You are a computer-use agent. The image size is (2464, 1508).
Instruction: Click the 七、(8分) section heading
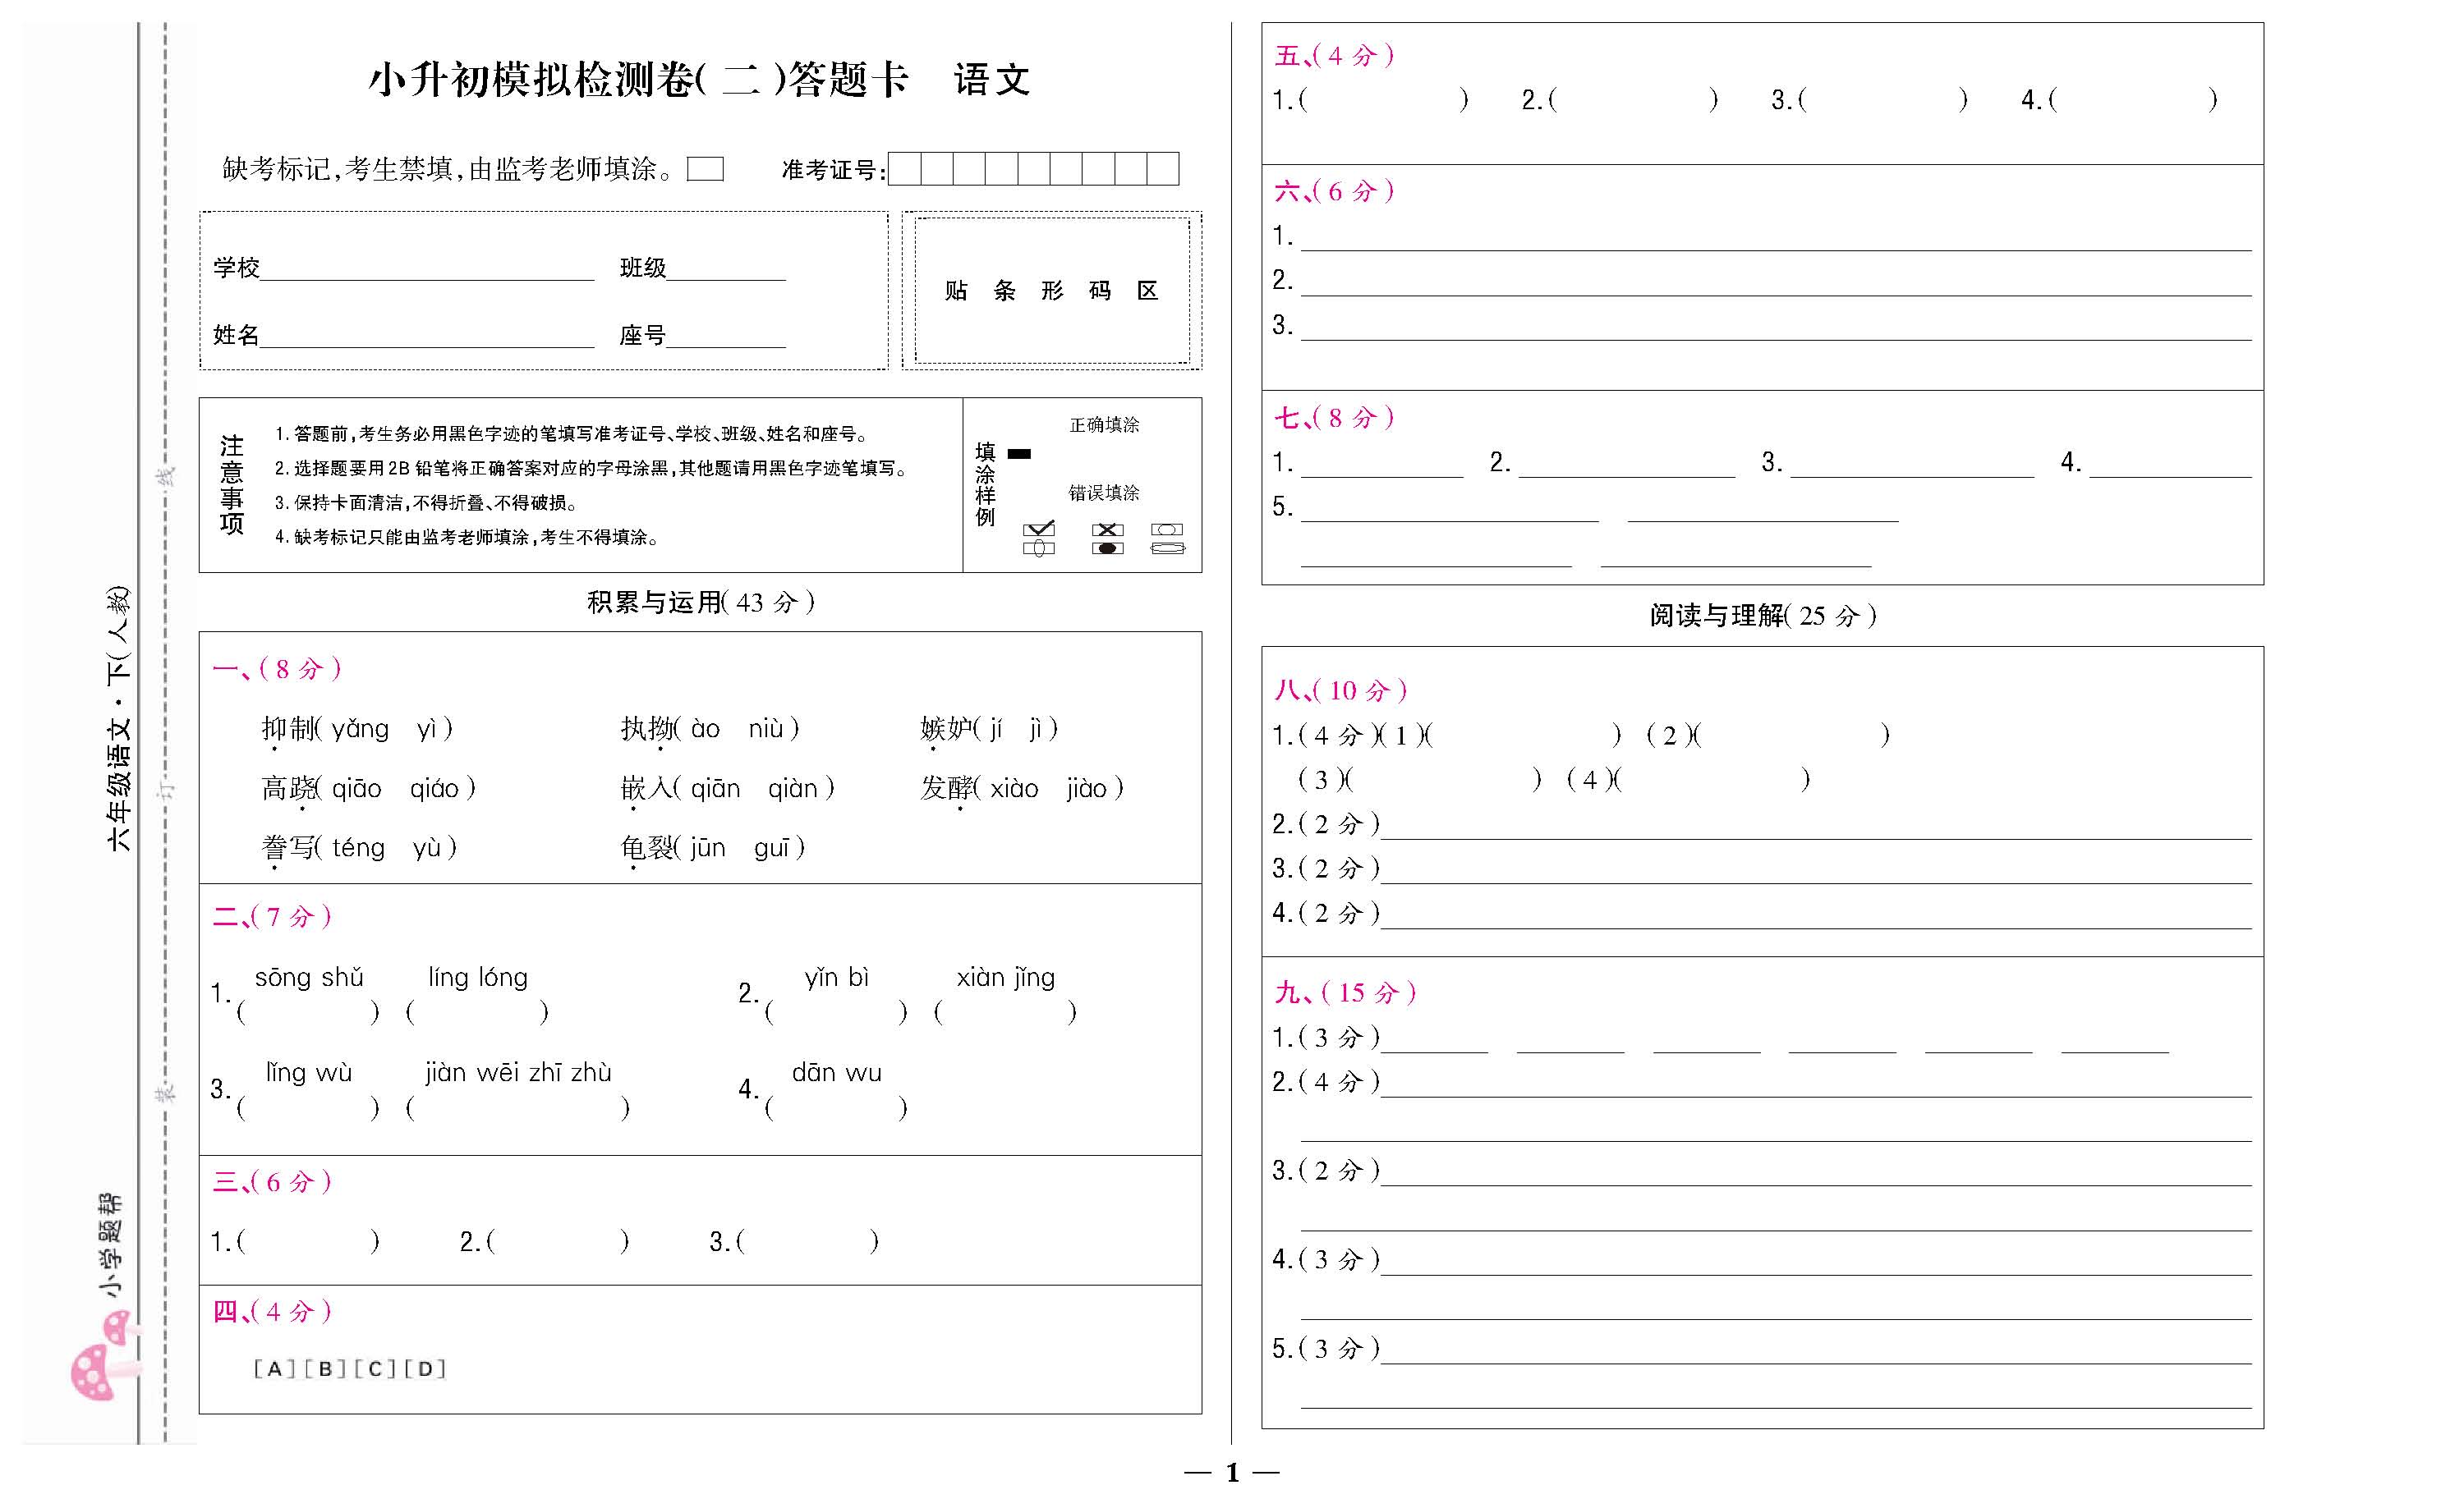[x=1334, y=418]
